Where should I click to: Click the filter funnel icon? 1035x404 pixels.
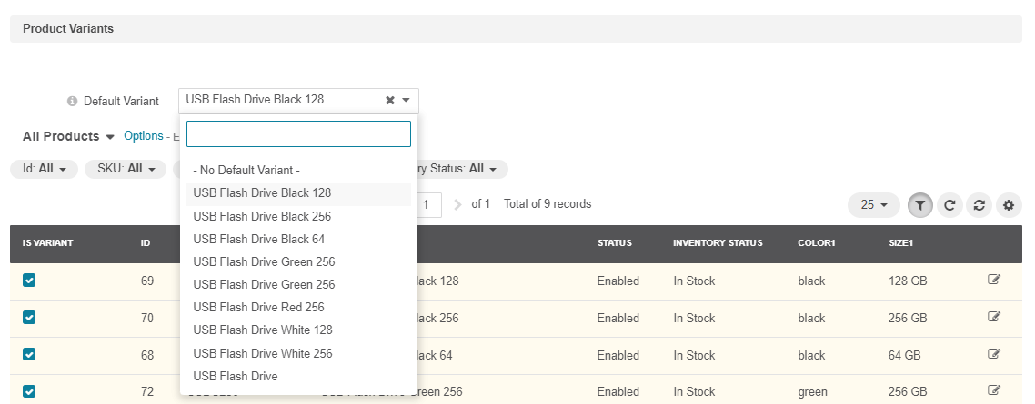pos(919,205)
